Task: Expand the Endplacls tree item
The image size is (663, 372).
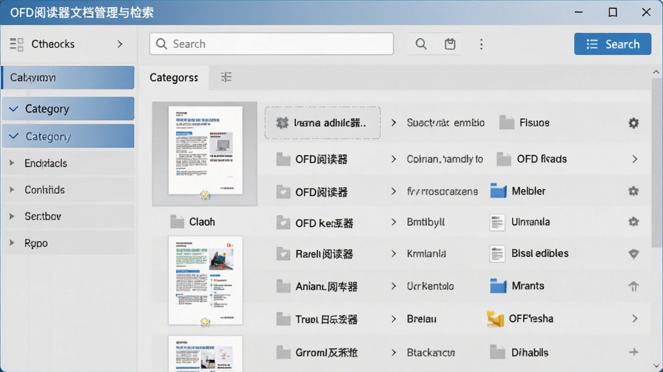Action: click(12, 163)
